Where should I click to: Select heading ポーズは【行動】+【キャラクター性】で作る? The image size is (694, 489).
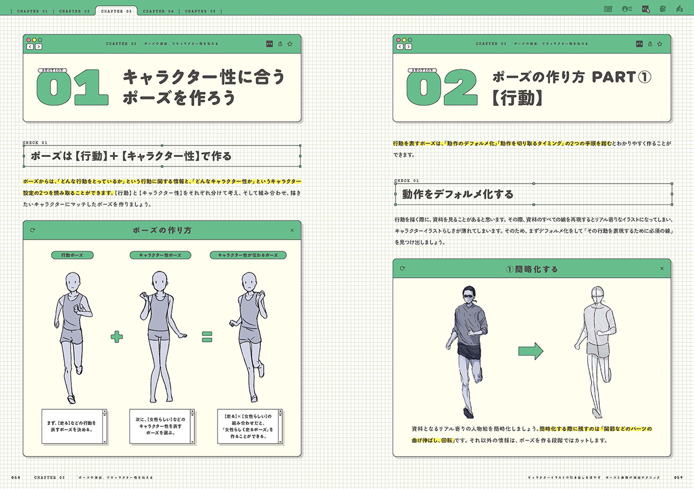[131, 156]
